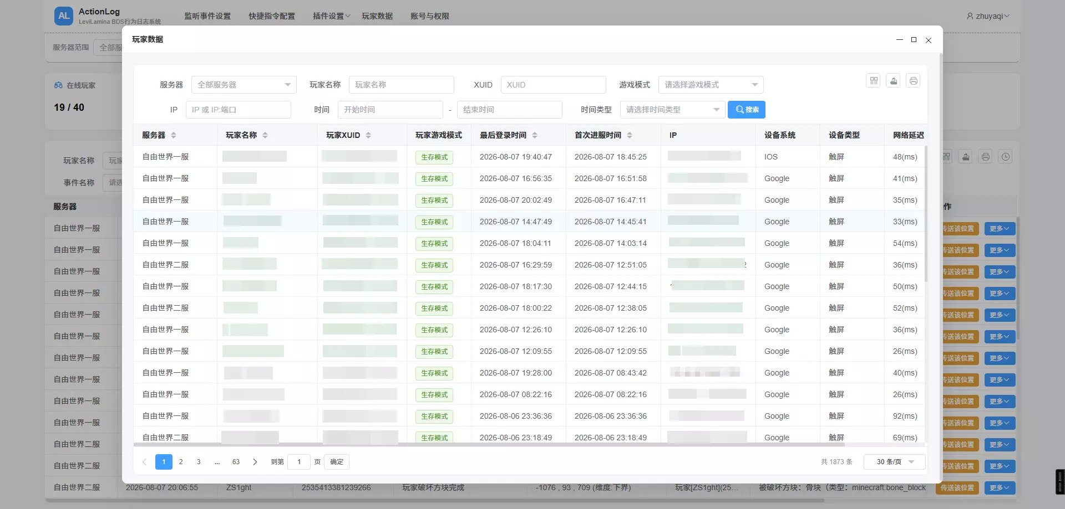1065x509 pixels.
Task: Open the zhuyaqi user dropdown
Action: pyautogui.click(x=988, y=16)
